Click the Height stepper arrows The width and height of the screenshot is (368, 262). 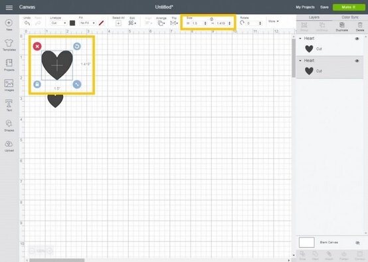[x=230, y=23]
